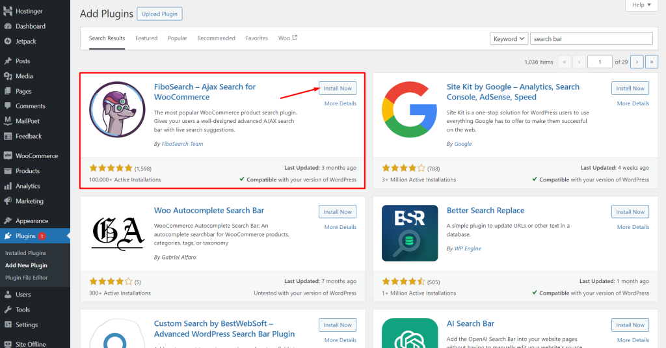Open the FiboSearch Team author link

[182, 144]
